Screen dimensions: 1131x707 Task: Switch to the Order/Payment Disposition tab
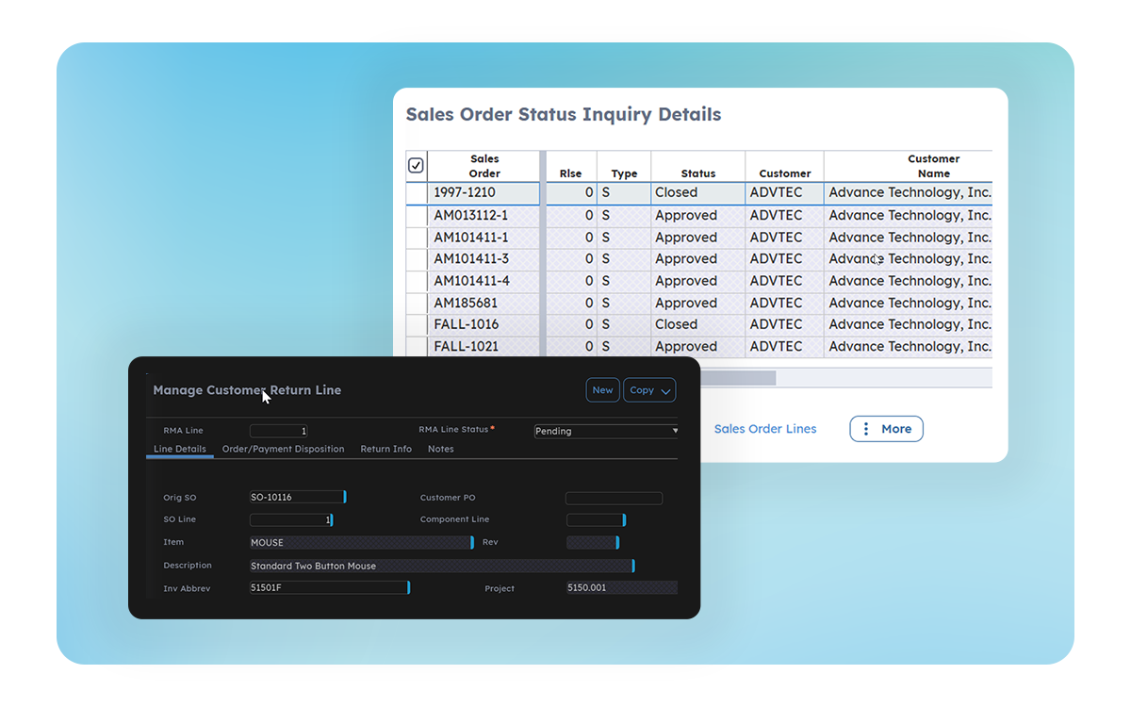pyautogui.click(x=283, y=450)
